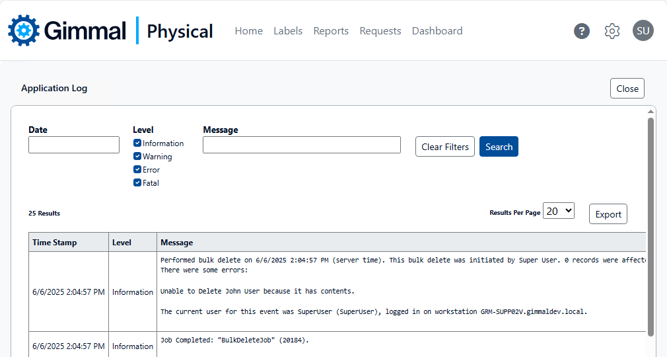Open the Reports menu
Screen dimensions: 667x357
point(331,30)
